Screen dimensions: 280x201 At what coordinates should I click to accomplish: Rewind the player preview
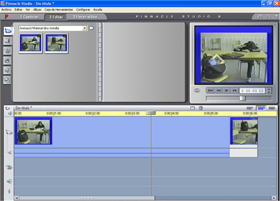[x=218, y=90]
